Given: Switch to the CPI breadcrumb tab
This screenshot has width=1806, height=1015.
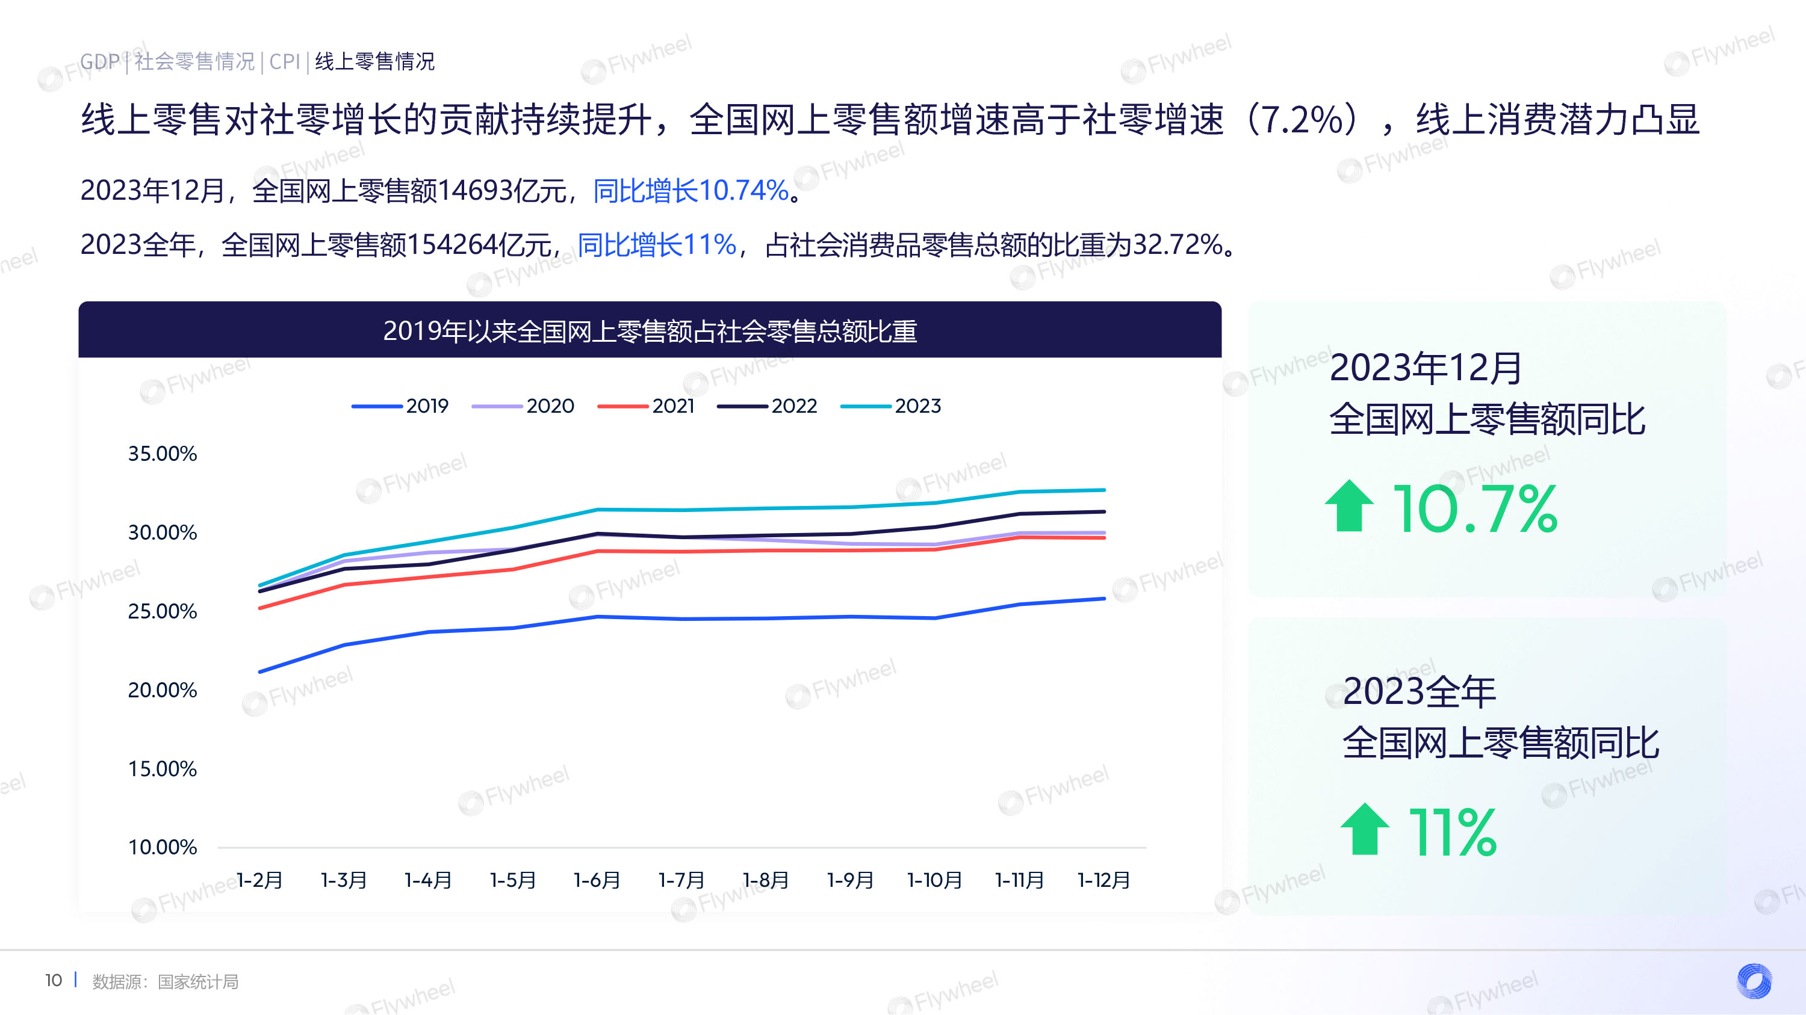Looking at the screenshot, I should tap(285, 61).
